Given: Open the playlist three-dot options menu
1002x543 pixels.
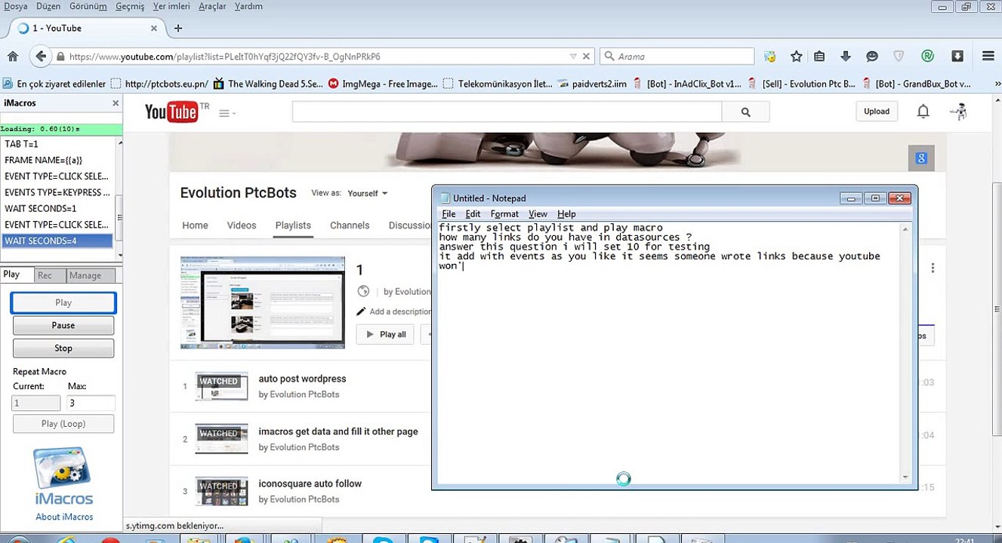Looking at the screenshot, I should (x=933, y=268).
